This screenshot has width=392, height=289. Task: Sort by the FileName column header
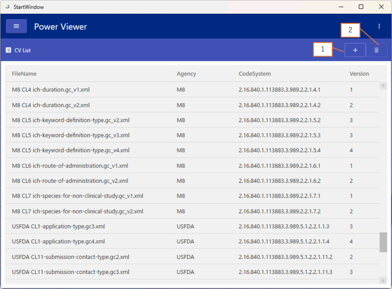click(x=24, y=74)
